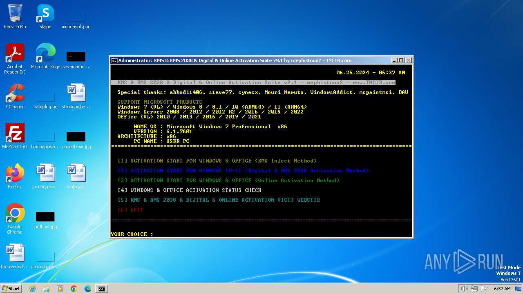The height and width of the screenshot is (294, 523).
Task: Click the Show desktop button
Action: 518,289
